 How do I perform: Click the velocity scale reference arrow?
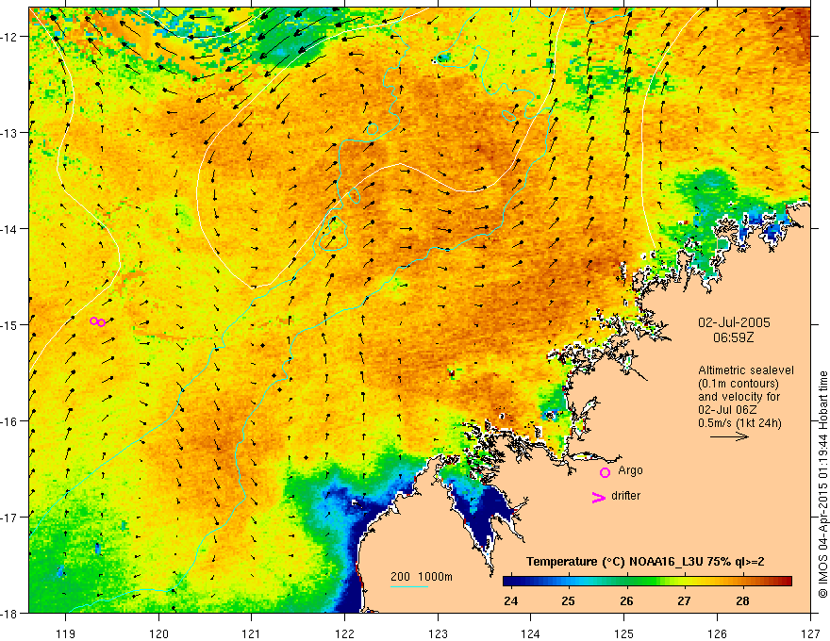729,436
